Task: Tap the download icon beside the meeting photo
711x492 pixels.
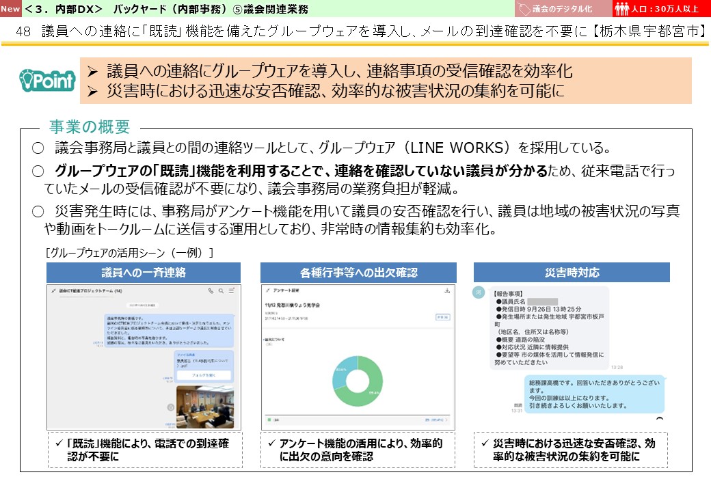Action: coord(170,407)
